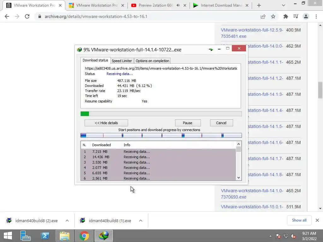Bookmark this page with the star icon
The width and height of the screenshot is (323, 242).
pos(273,16)
